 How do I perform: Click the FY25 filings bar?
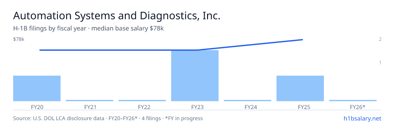click(300, 88)
